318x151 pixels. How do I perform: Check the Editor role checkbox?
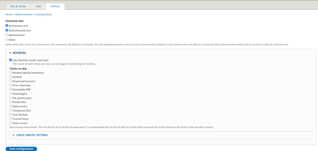pos(7,40)
